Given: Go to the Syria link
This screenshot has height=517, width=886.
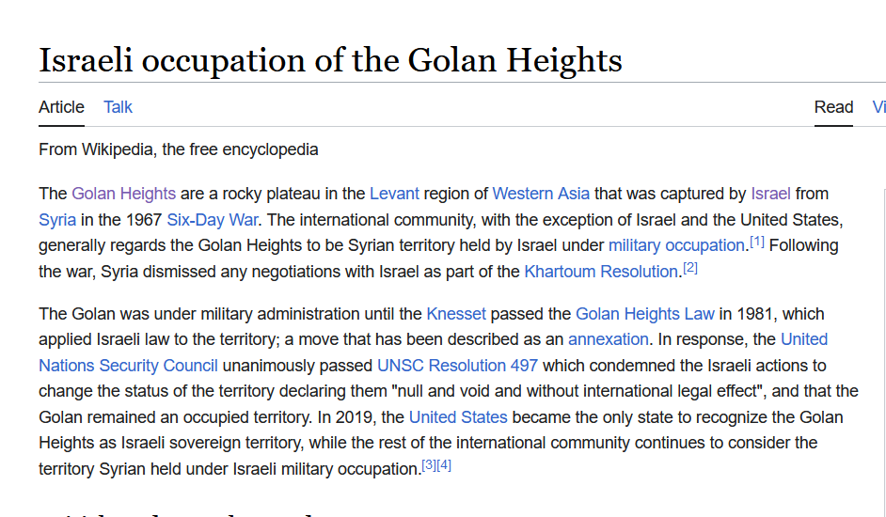Looking at the screenshot, I should click(x=57, y=220).
